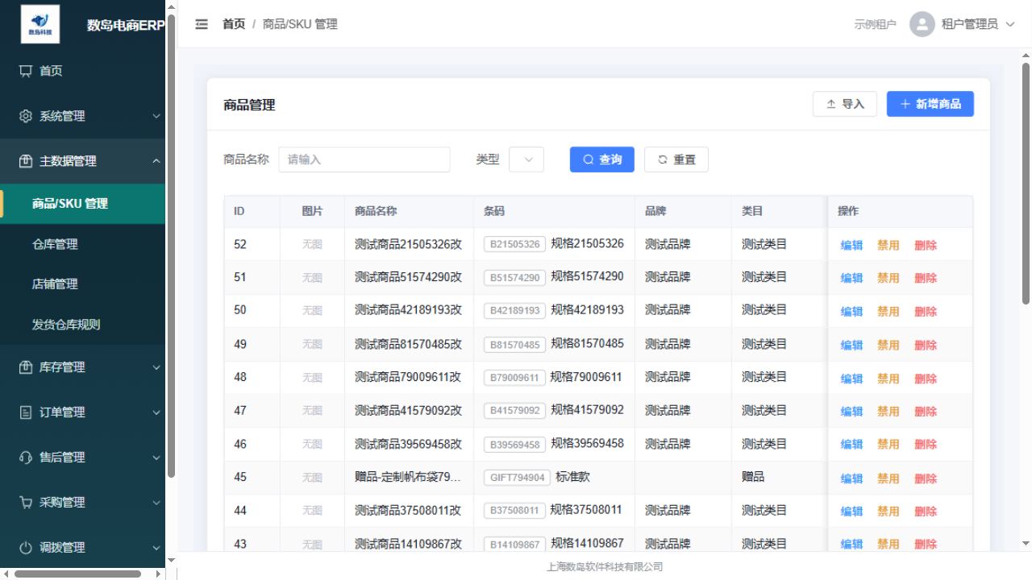This screenshot has height=580, width=1032.
Task: Click the 调拨管理 power icon
Action: pos(26,548)
